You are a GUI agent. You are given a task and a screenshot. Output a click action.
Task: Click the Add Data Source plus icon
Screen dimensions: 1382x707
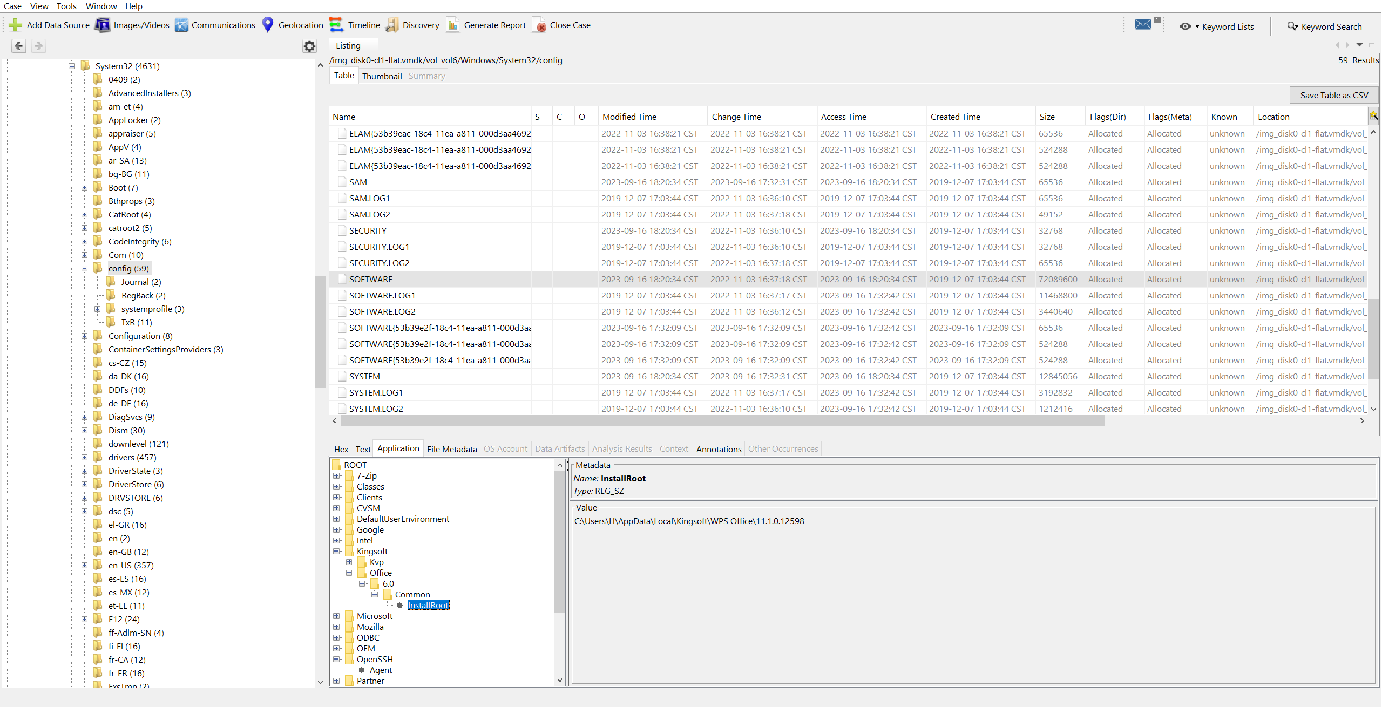15,25
